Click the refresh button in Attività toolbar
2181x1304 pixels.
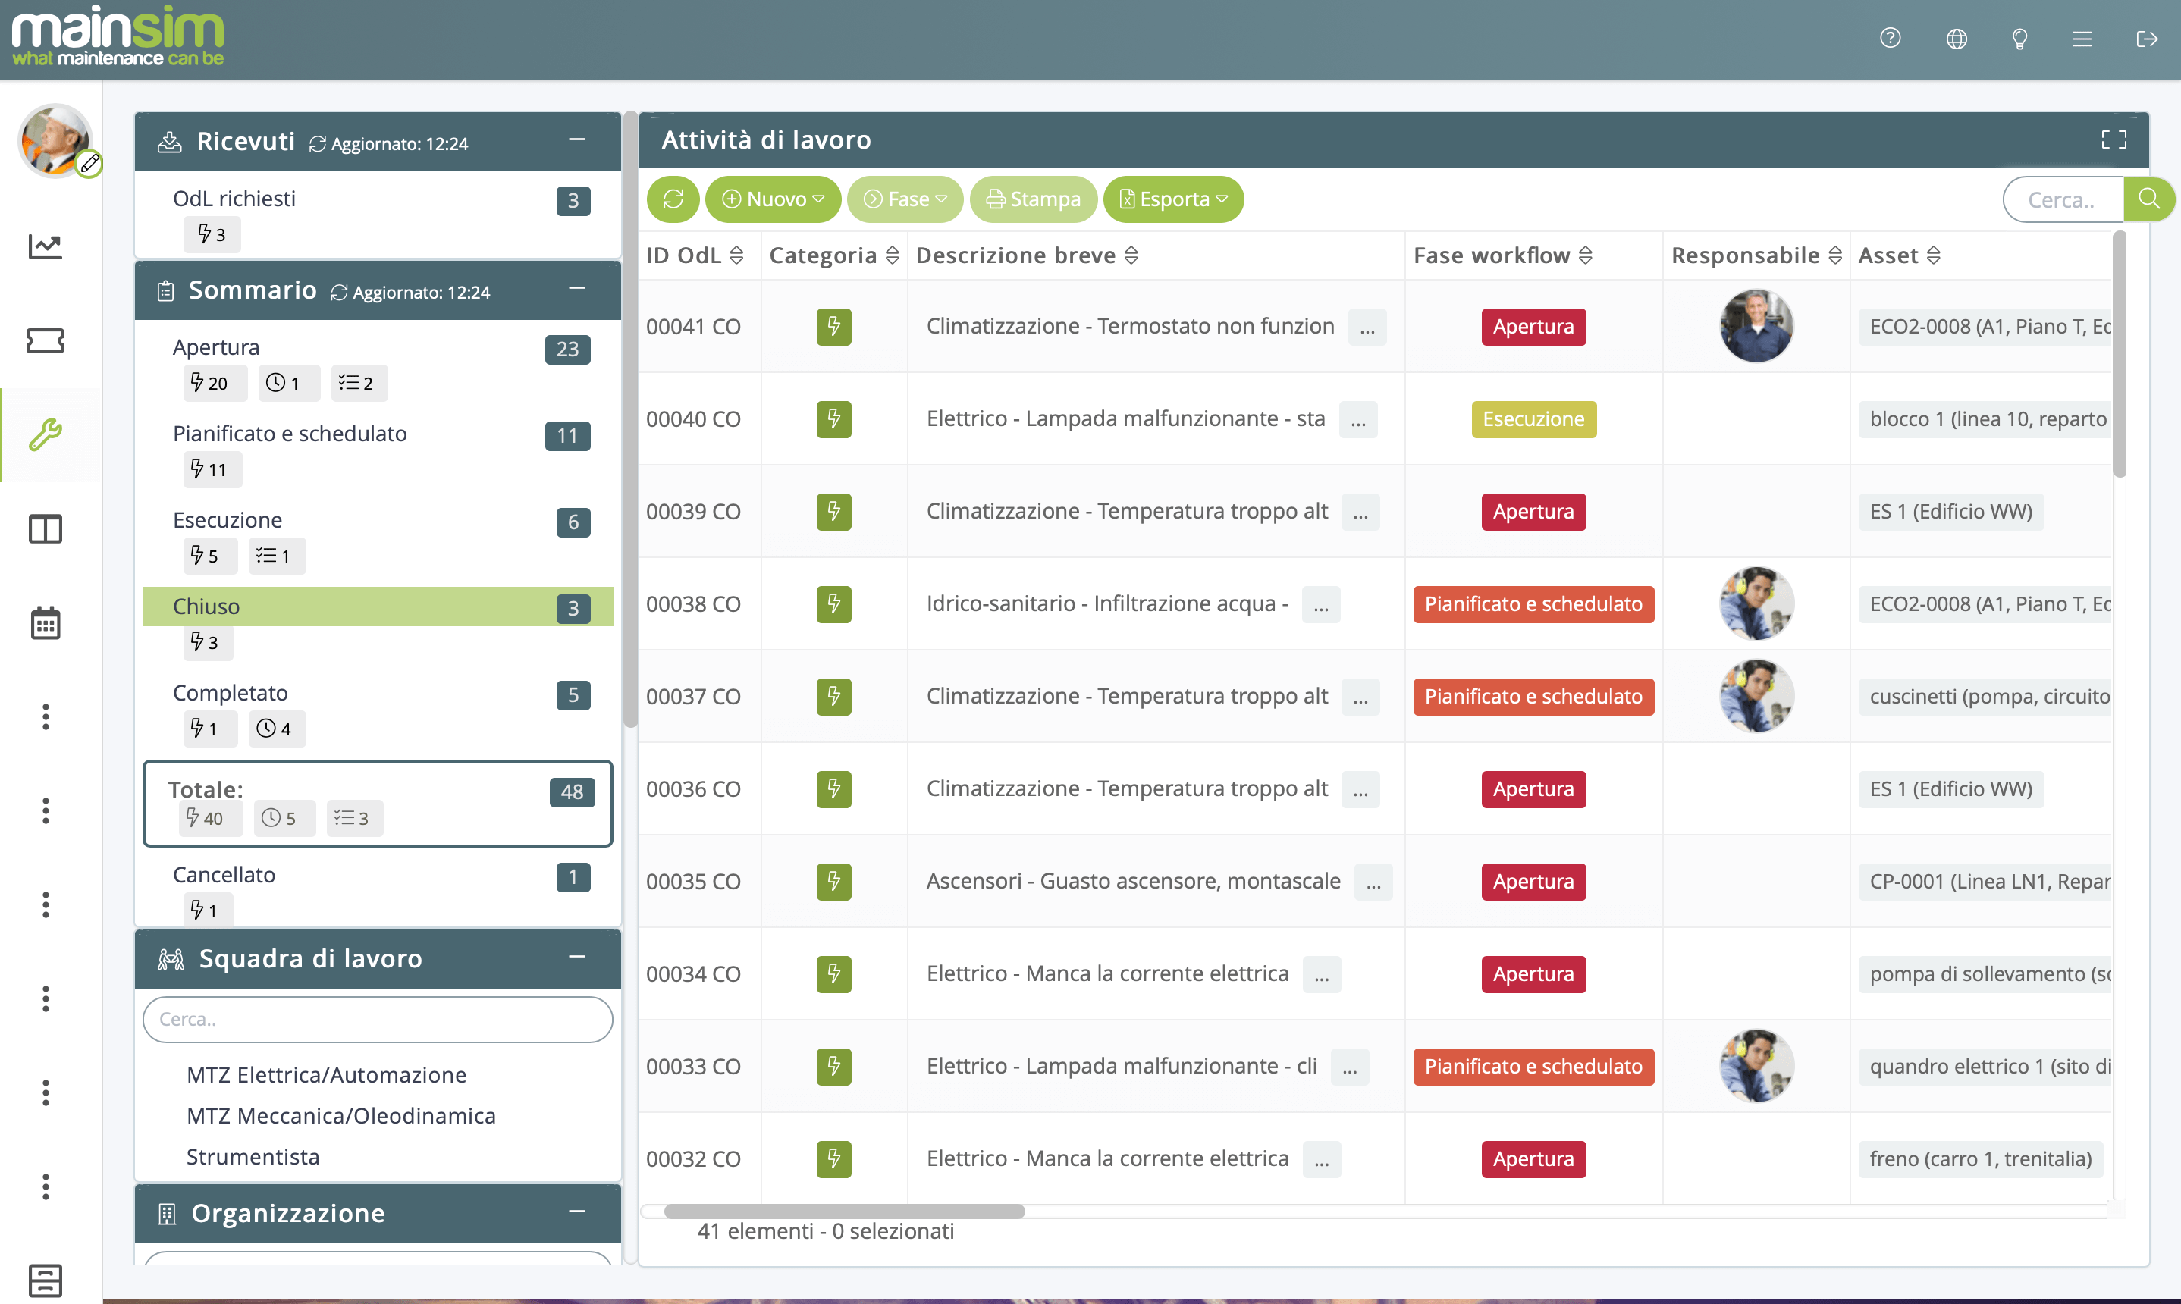tap(673, 199)
